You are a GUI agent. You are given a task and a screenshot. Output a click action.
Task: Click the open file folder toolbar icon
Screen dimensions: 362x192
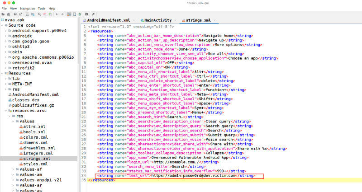tap(3, 14)
